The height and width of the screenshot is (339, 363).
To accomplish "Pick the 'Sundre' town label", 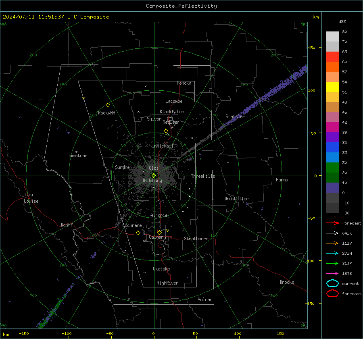I will (x=122, y=167).
